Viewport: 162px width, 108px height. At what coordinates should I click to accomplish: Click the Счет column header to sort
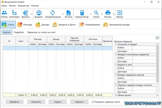pos(21,41)
